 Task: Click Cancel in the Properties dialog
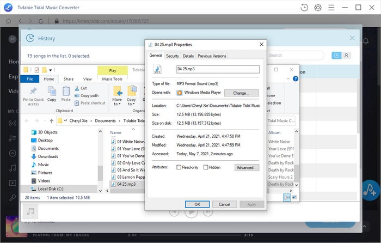[224, 204]
